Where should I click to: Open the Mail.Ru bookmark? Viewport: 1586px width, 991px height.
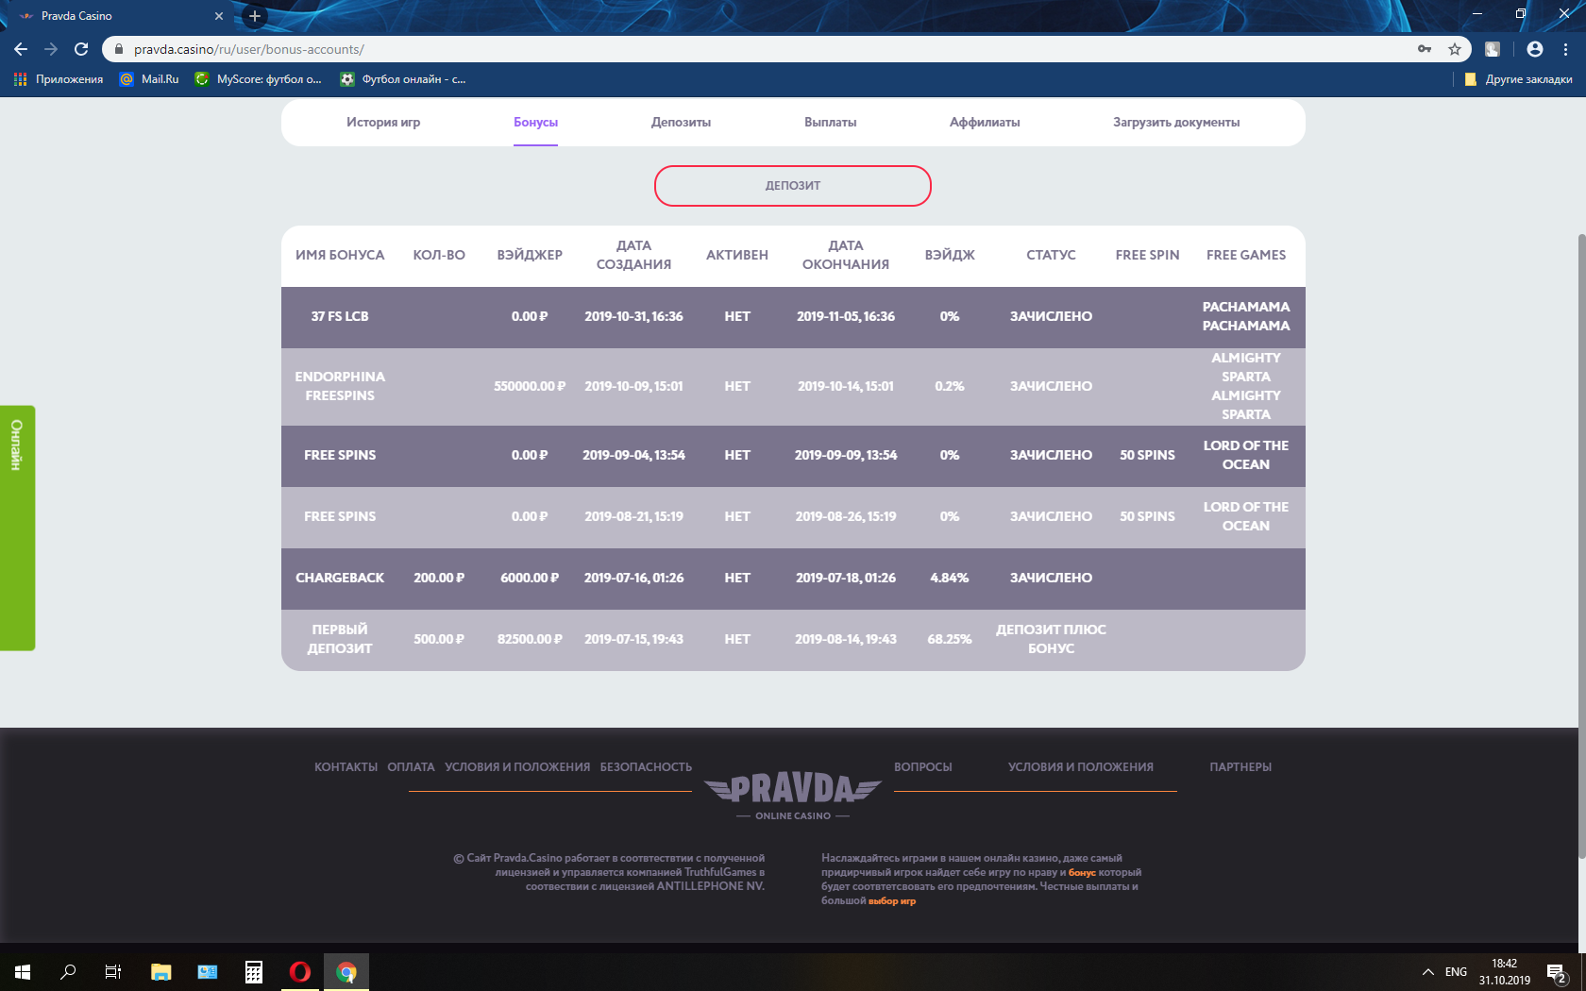(x=149, y=79)
